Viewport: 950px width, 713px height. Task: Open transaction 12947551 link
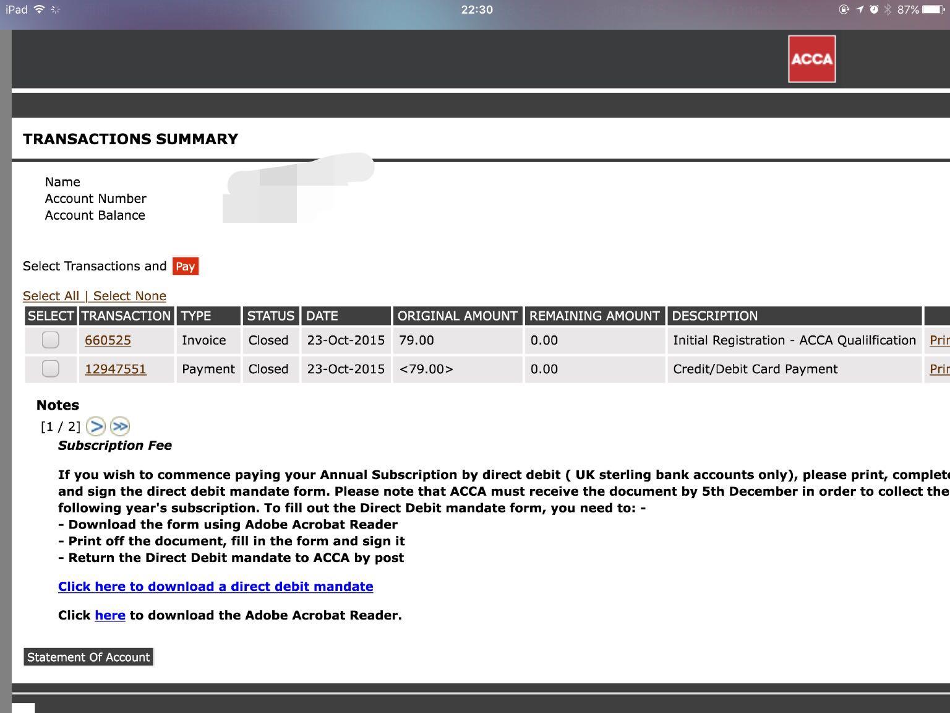pyautogui.click(x=116, y=369)
